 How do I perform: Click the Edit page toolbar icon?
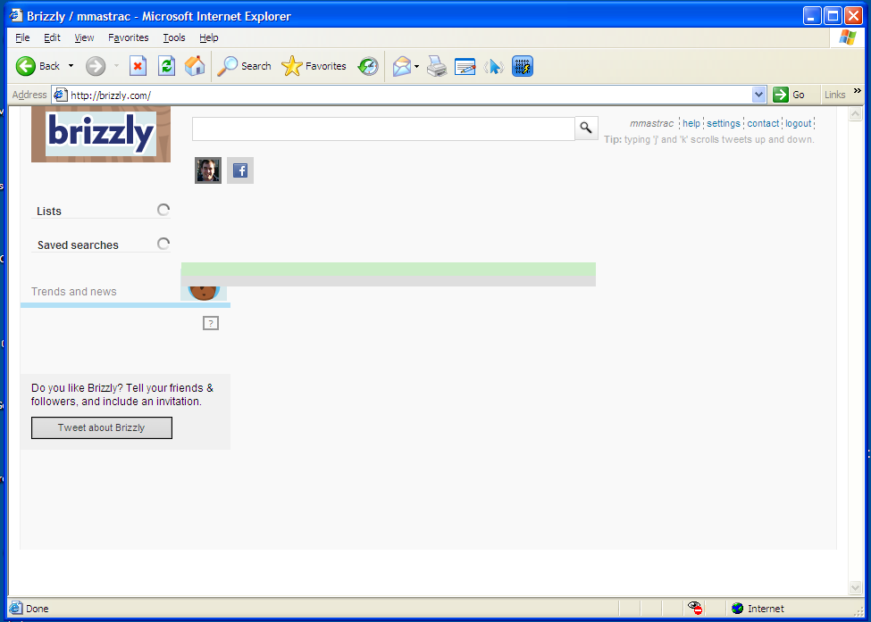point(465,66)
